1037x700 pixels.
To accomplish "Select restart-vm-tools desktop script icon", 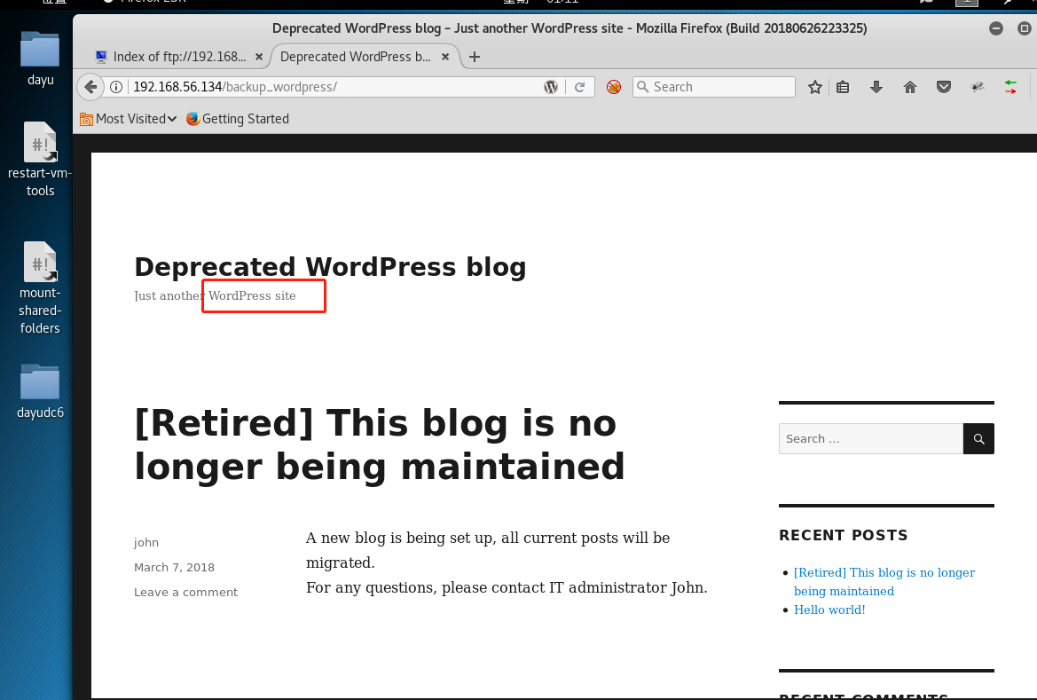I will 40,160.
